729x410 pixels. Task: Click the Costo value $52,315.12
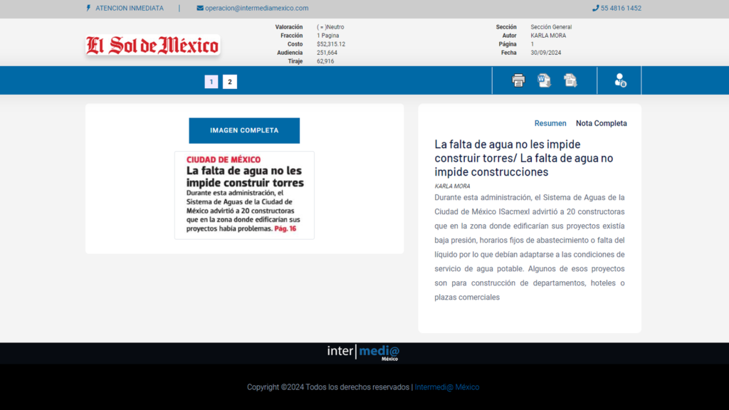click(x=330, y=44)
